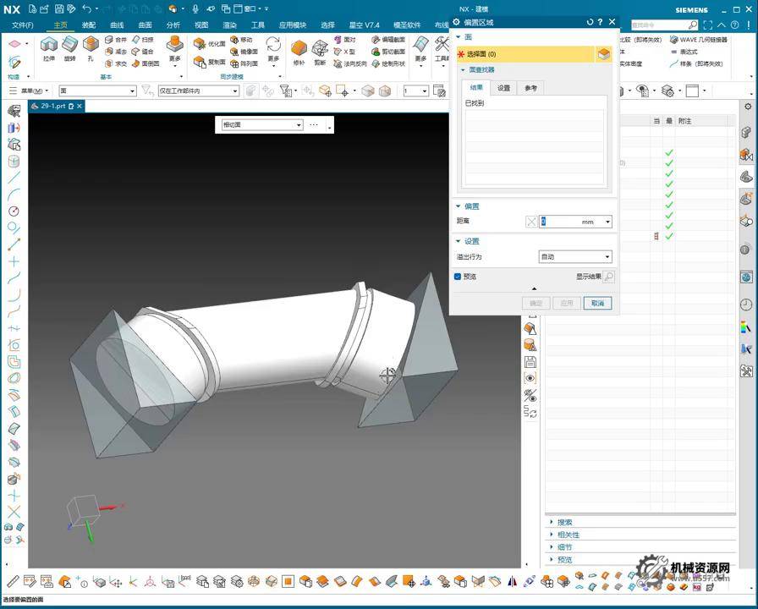Viewport: 758px width, 609px height.
Task: Click the 拉伸 (Extrude) tool icon
Action: click(49, 45)
